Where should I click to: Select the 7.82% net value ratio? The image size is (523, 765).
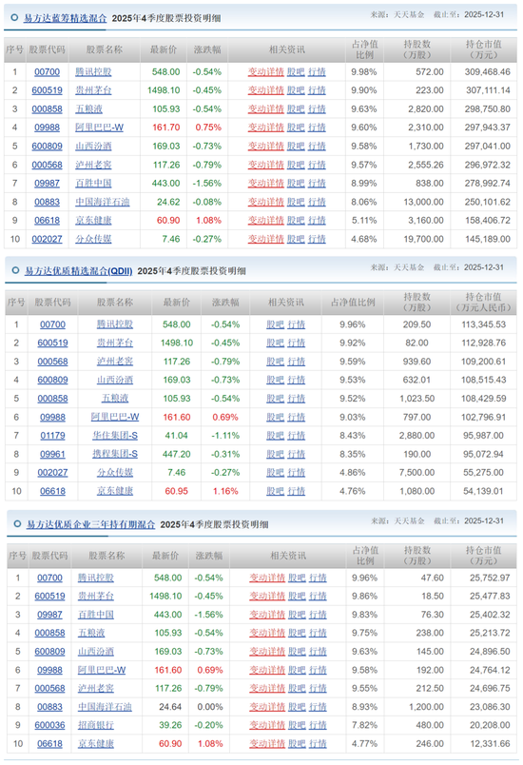pyautogui.click(x=364, y=725)
